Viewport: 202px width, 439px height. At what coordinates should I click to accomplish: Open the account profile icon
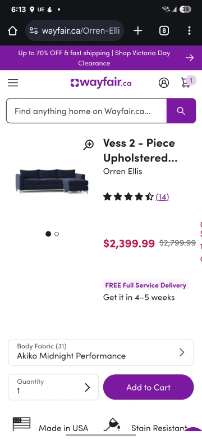click(x=164, y=83)
